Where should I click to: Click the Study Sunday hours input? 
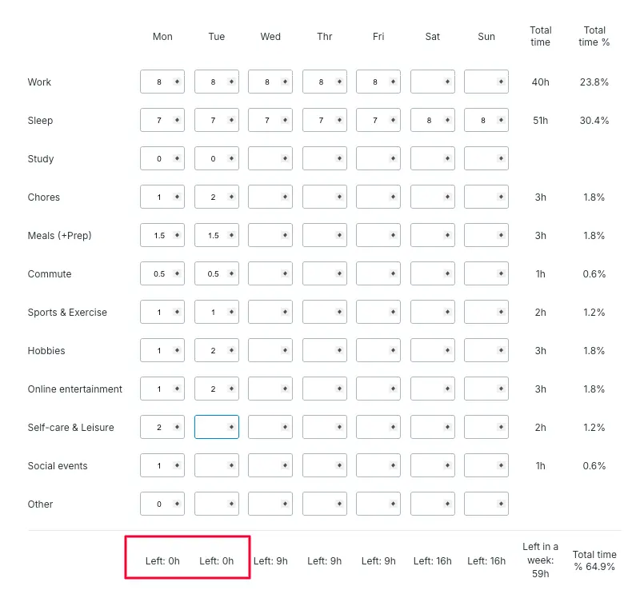[x=481, y=159]
